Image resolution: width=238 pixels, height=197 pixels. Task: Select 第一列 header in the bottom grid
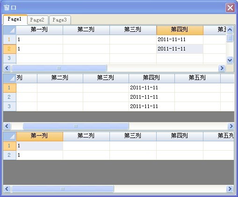pyautogui.click(x=40, y=136)
